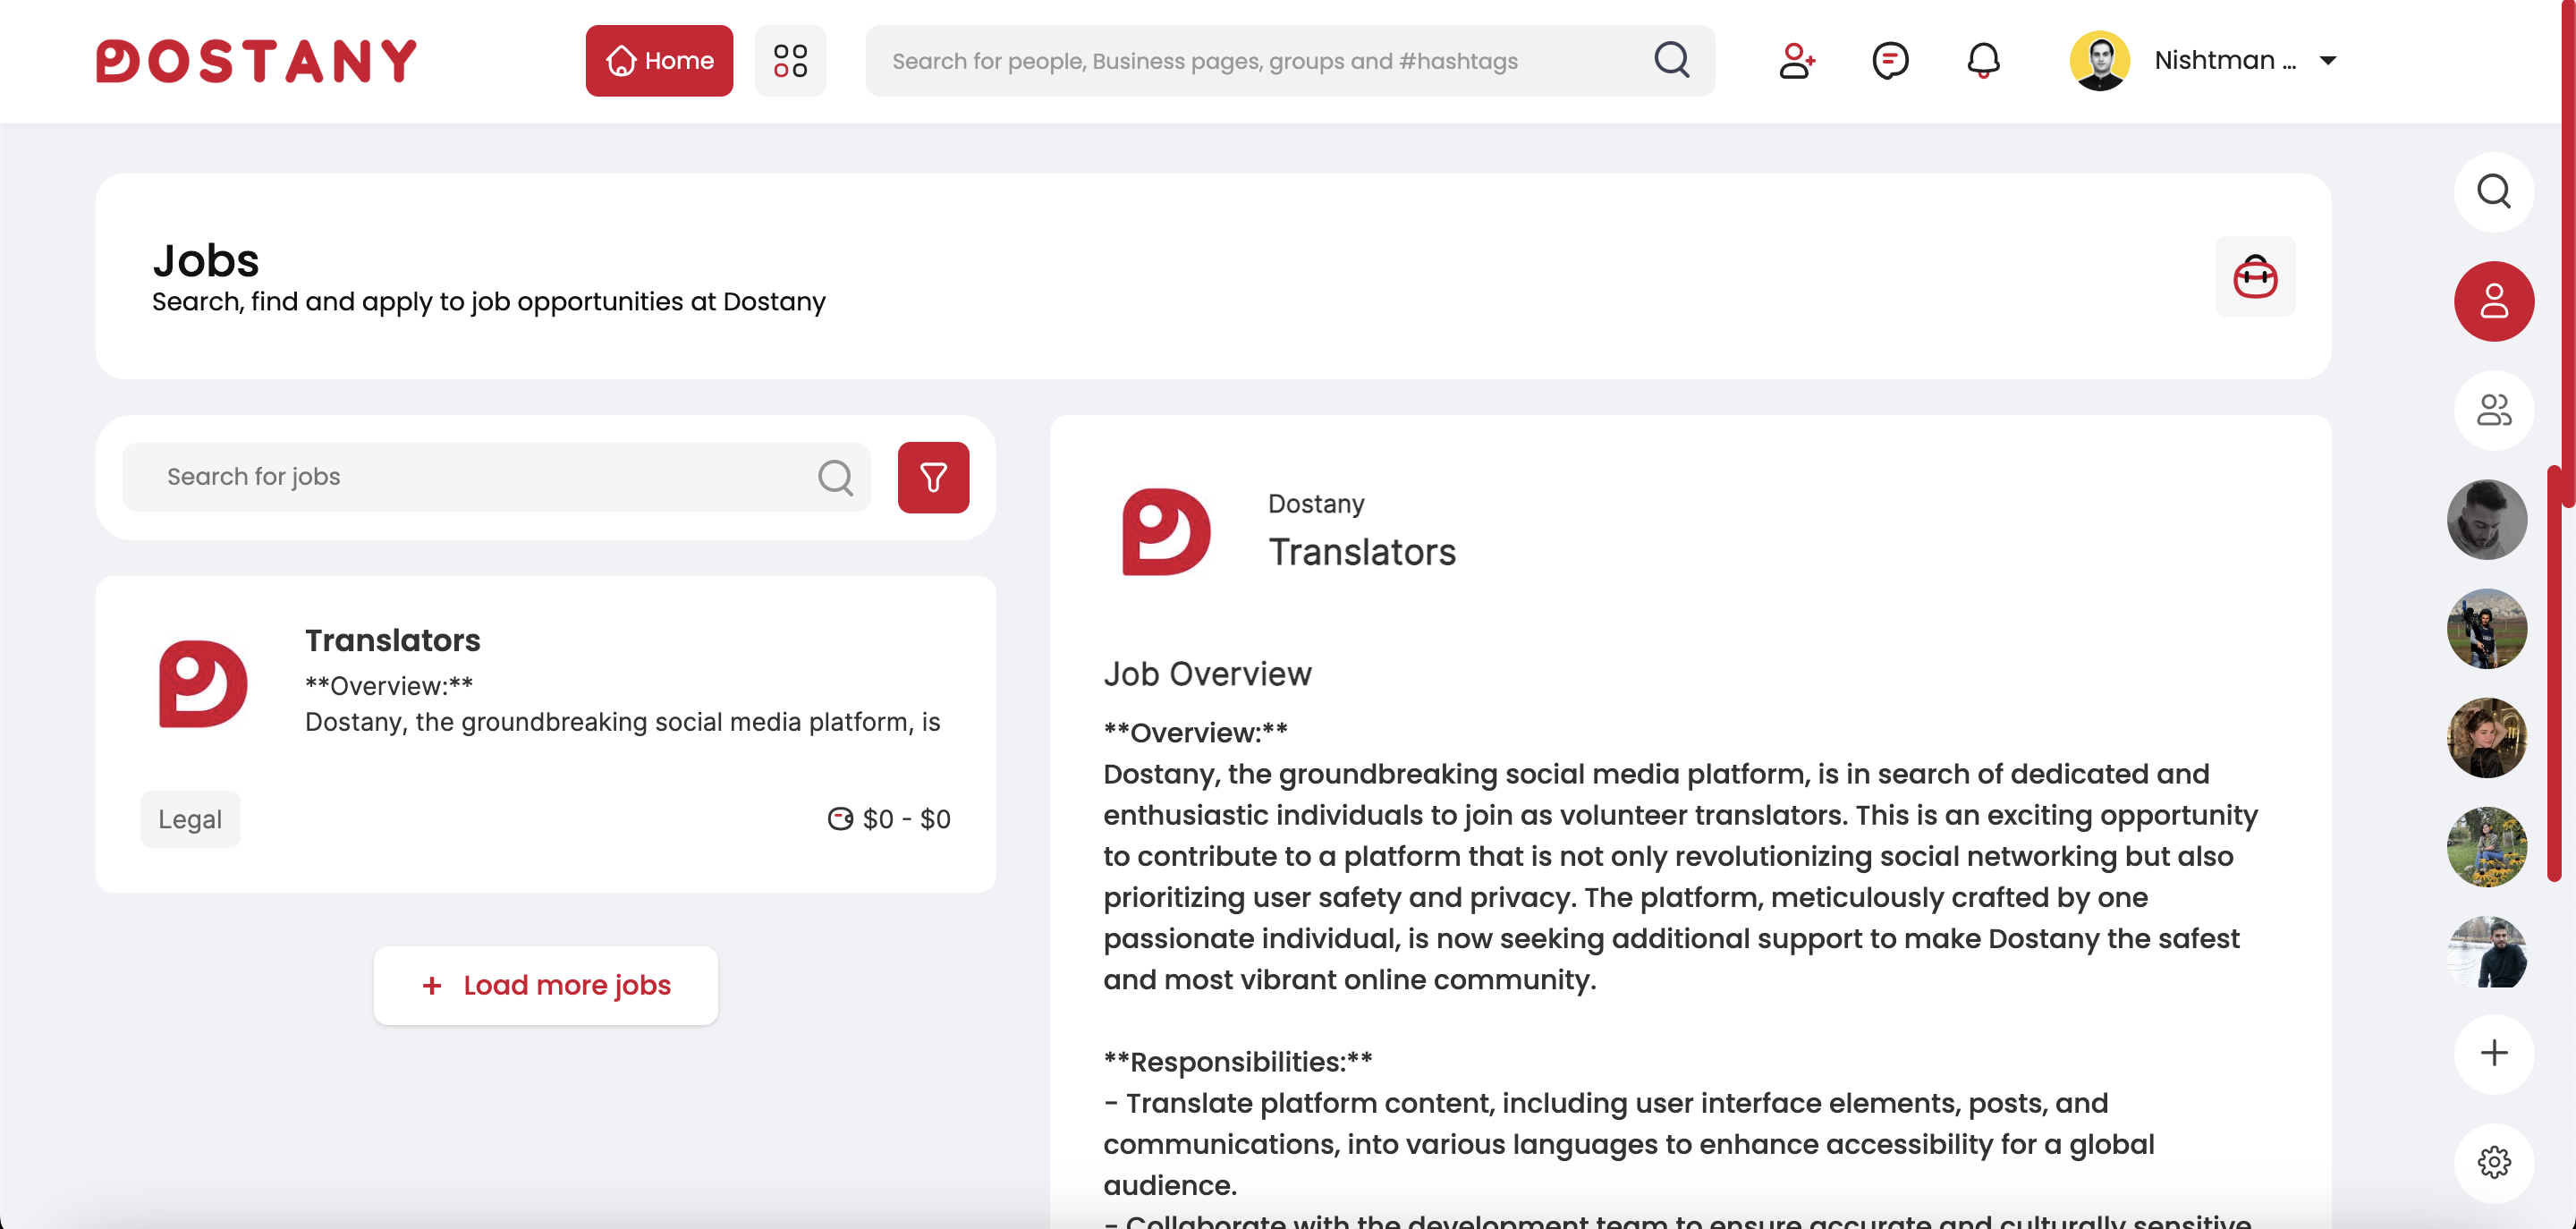The image size is (2576, 1229).
Task: Click the plus button in right sidebar
Action: coord(2493,1053)
